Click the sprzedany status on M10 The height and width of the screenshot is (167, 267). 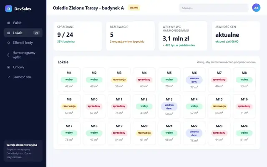[94, 106]
